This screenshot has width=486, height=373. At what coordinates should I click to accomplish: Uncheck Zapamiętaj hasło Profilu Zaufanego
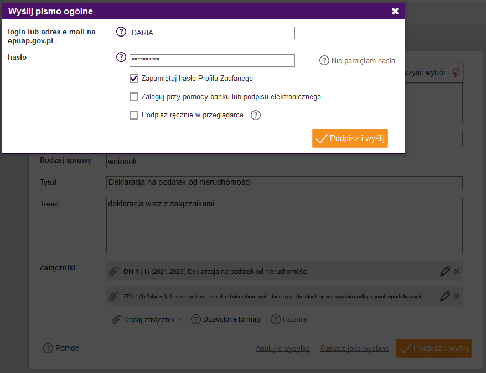[x=134, y=79]
